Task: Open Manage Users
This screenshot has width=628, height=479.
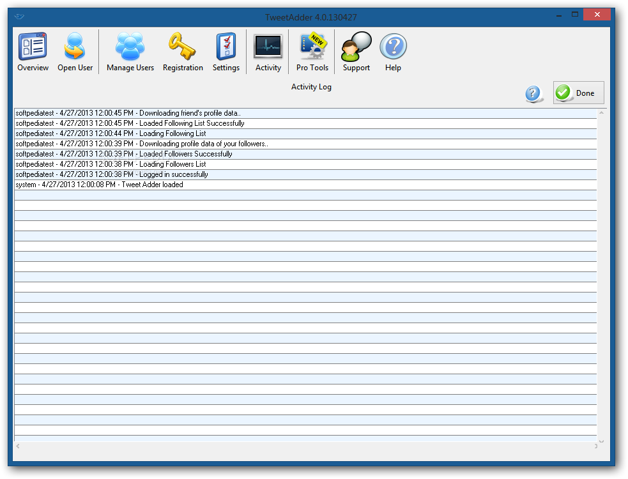Action: coord(130,52)
